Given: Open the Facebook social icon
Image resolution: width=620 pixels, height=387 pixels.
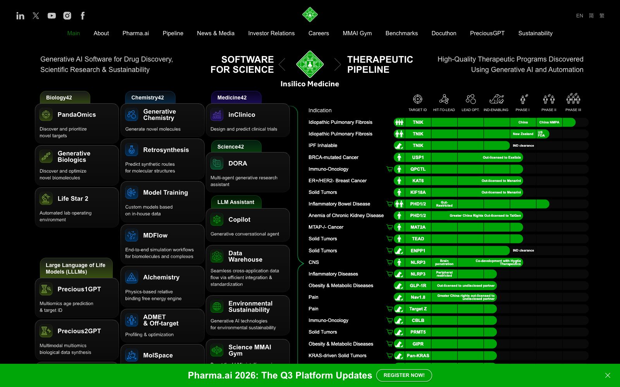Looking at the screenshot, I should [83, 15].
